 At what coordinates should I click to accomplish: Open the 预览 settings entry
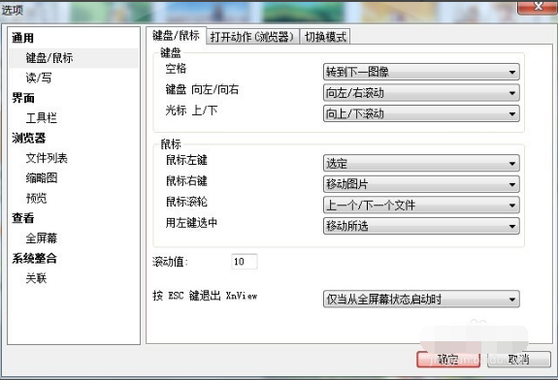36,198
